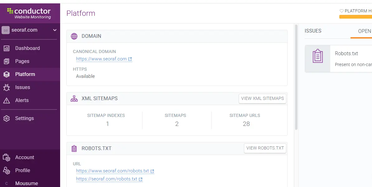Click the Account briefcase gear icon
Screen dimensions: 372x187
pyautogui.click(x=7, y=158)
